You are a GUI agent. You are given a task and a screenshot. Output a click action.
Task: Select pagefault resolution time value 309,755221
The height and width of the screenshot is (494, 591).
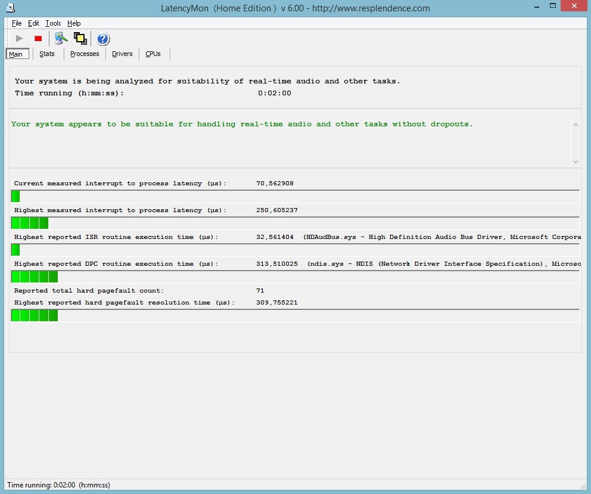(276, 303)
